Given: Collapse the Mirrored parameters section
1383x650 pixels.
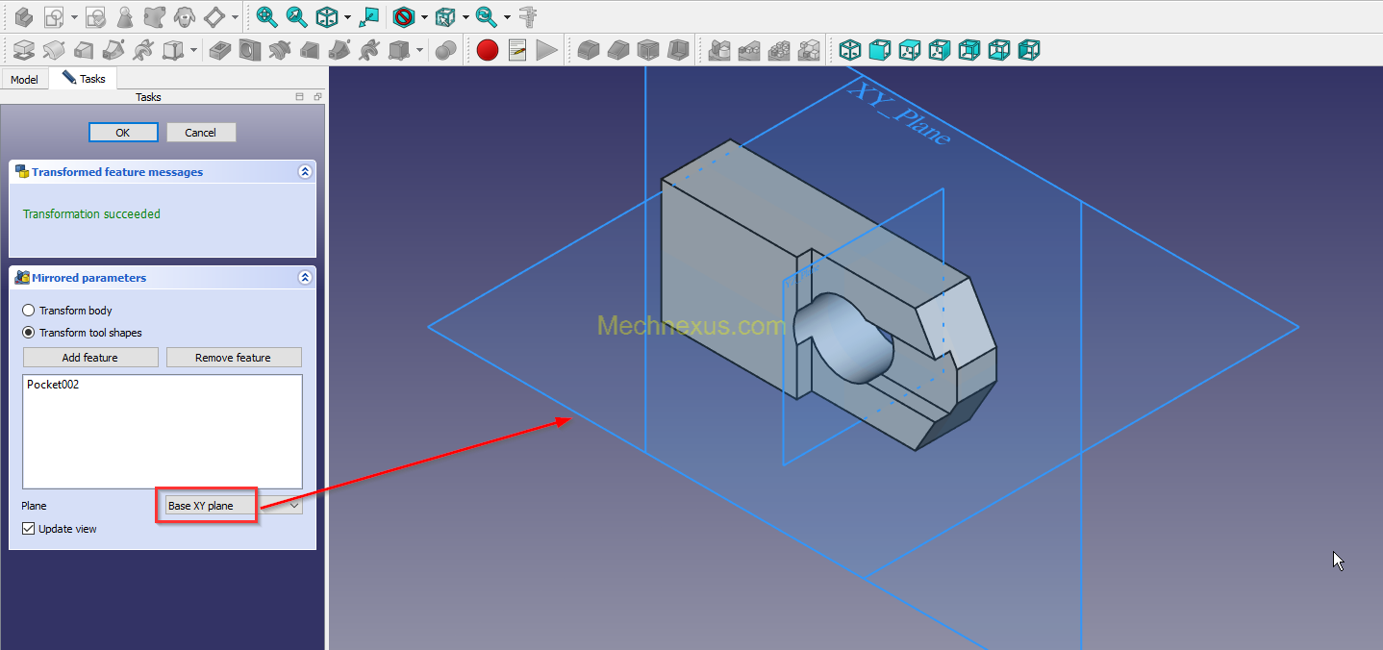Looking at the screenshot, I should pyautogui.click(x=305, y=277).
